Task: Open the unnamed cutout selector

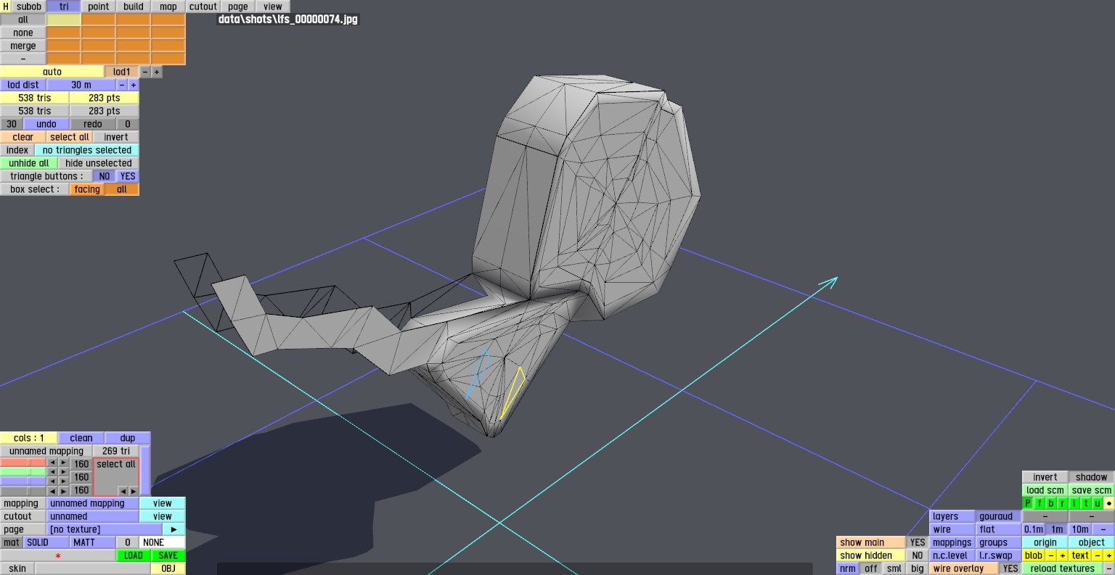Action: click(93, 516)
